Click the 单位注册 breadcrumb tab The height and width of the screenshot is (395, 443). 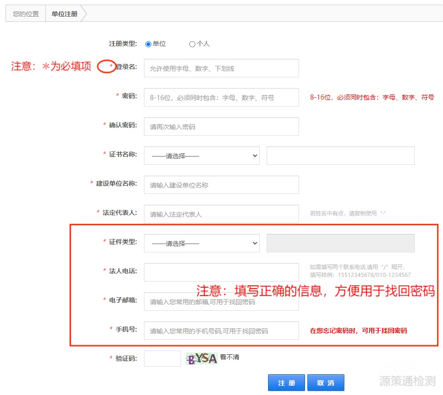tap(64, 14)
